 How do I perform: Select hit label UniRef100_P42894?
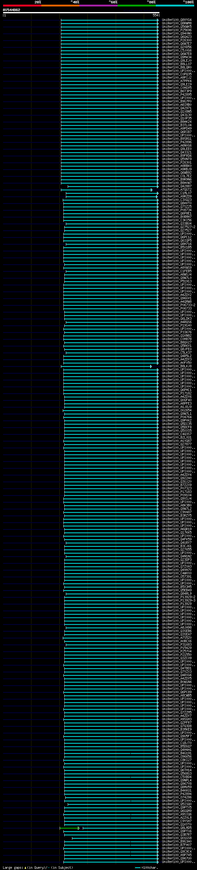pos(176,794)
